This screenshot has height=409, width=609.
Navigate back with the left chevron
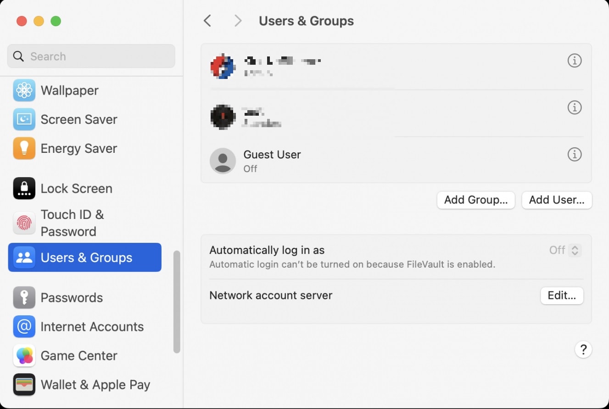(207, 21)
